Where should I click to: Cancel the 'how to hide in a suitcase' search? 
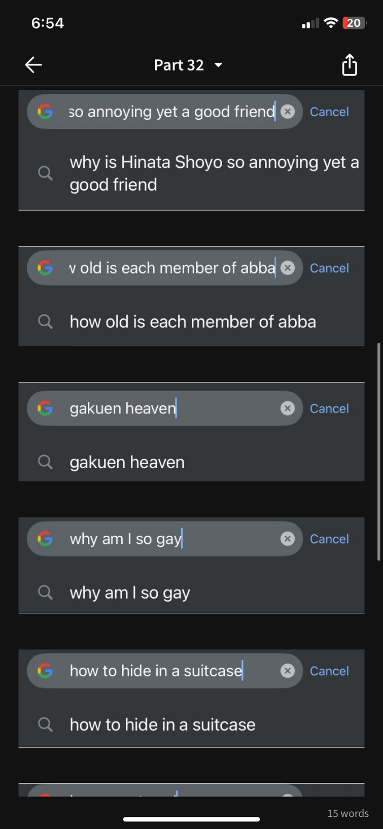point(329,671)
